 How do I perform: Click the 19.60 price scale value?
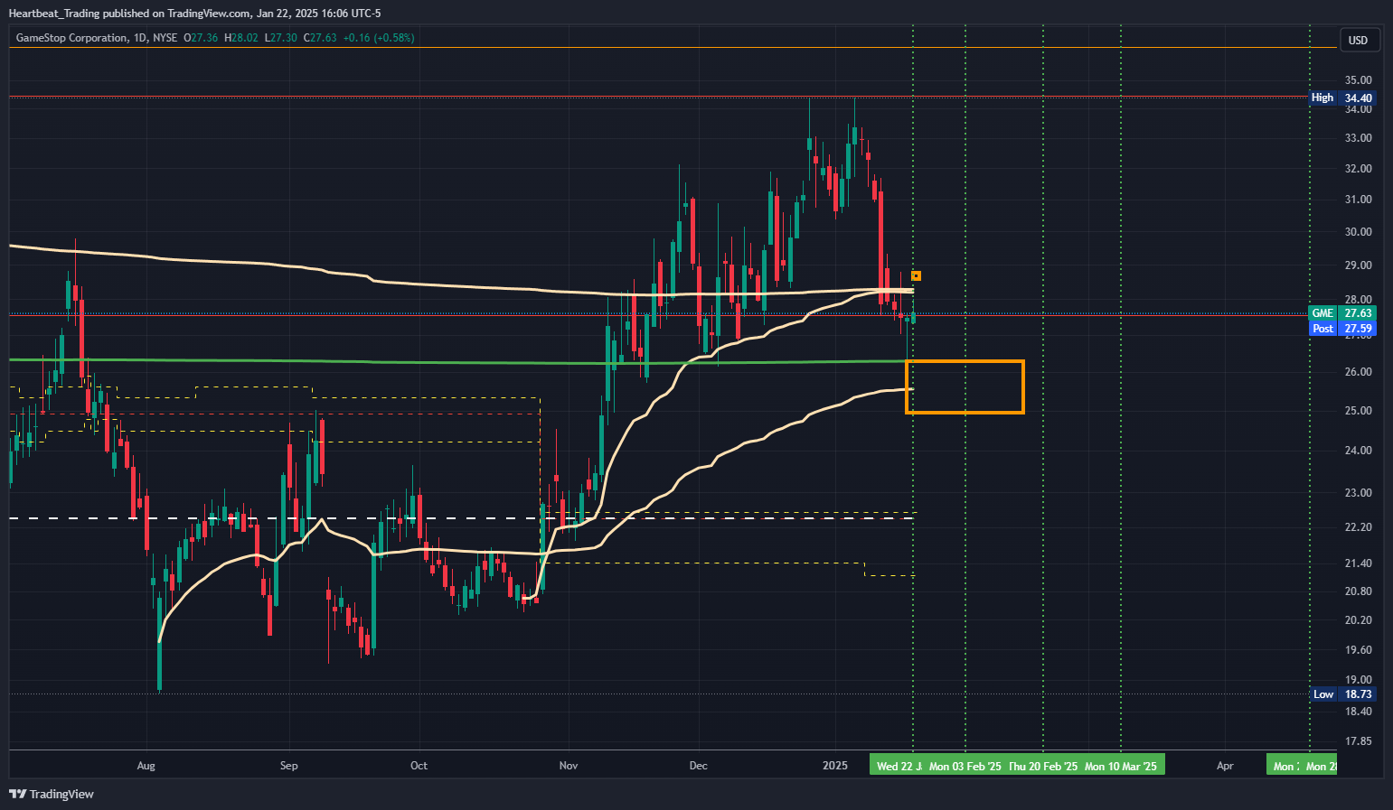(1358, 650)
